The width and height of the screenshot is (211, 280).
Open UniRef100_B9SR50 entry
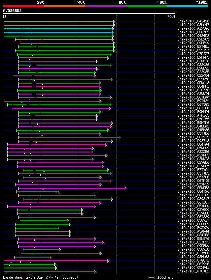tap(193, 79)
